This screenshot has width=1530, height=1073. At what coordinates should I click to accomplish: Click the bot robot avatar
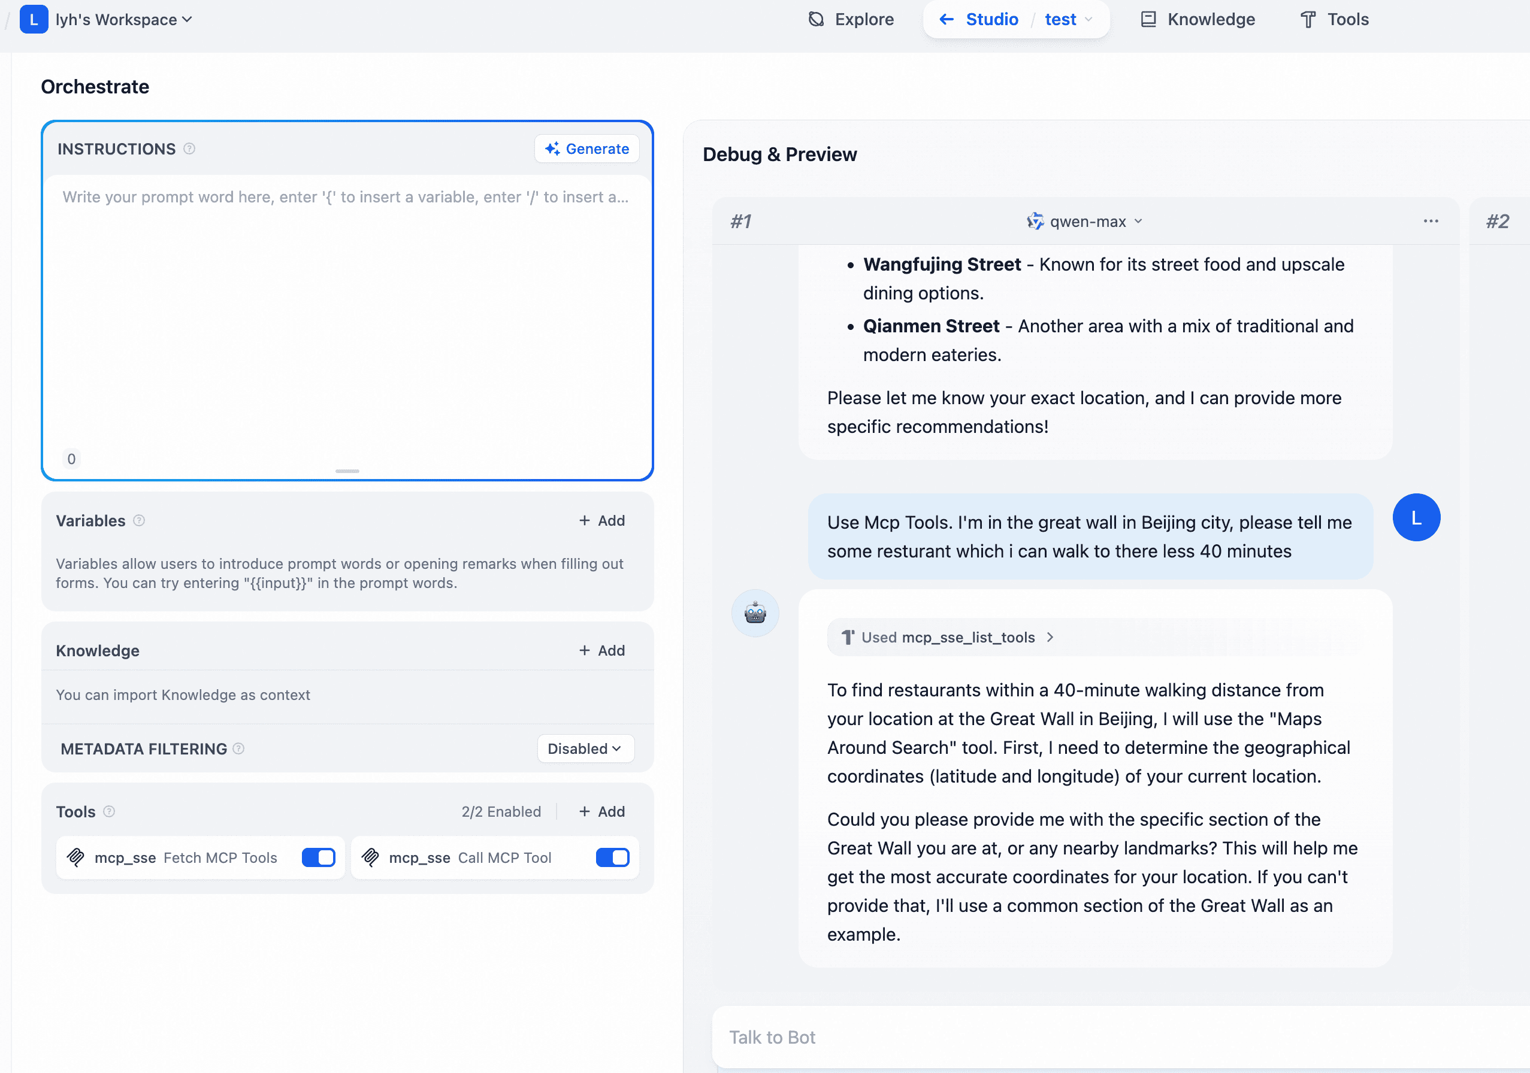[755, 613]
